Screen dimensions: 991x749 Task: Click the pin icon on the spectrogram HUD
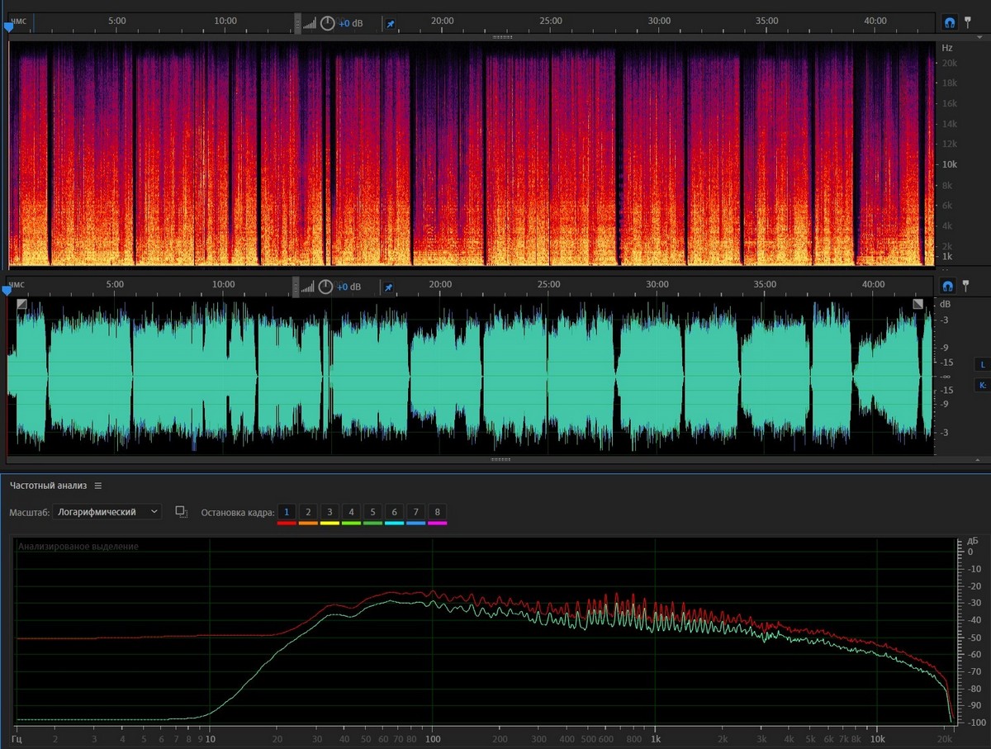point(389,24)
